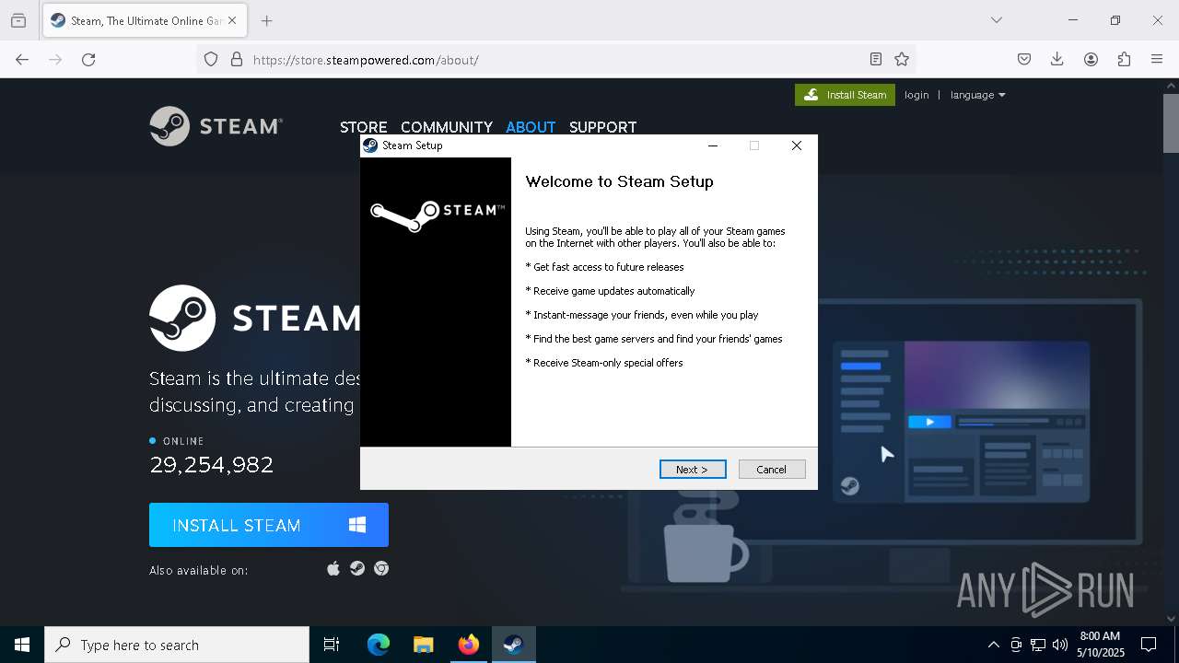Open the Windows Start menu
Screen dimensions: 1179x663
click(x=22, y=645)
